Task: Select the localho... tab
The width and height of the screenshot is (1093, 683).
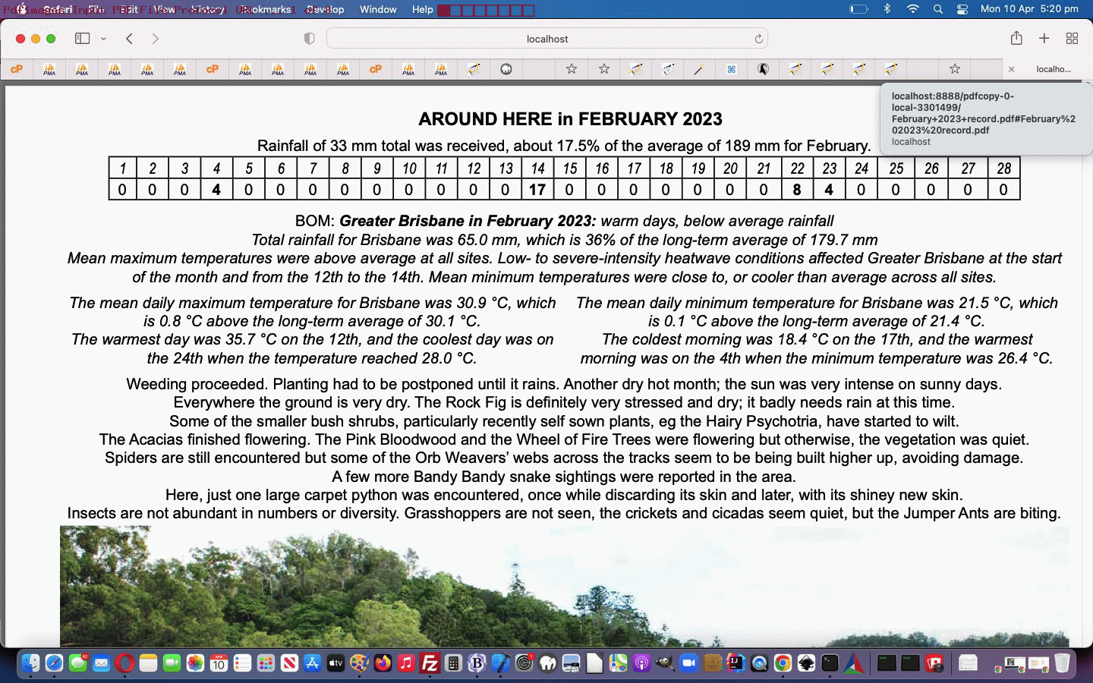Action: tap(1048, 69)
